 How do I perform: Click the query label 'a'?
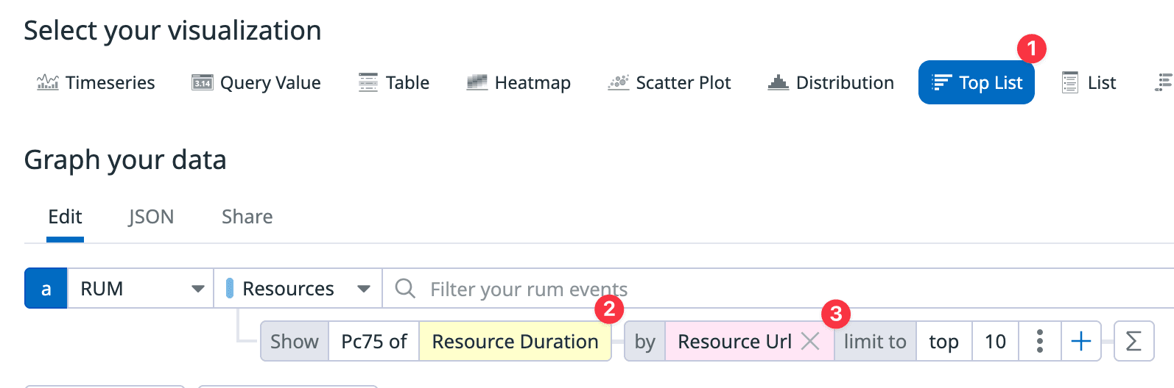tap(46, 288)
